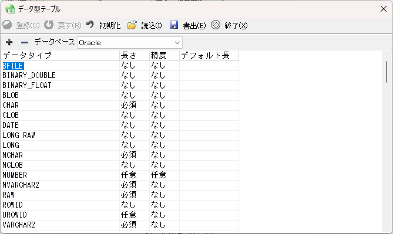The width and height of the screenshot is (393, 234).
Task: Click the 登録(C) register icon
Action: click(x=7, y=25)
